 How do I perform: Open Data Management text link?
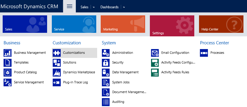click(x=125, y=72)
